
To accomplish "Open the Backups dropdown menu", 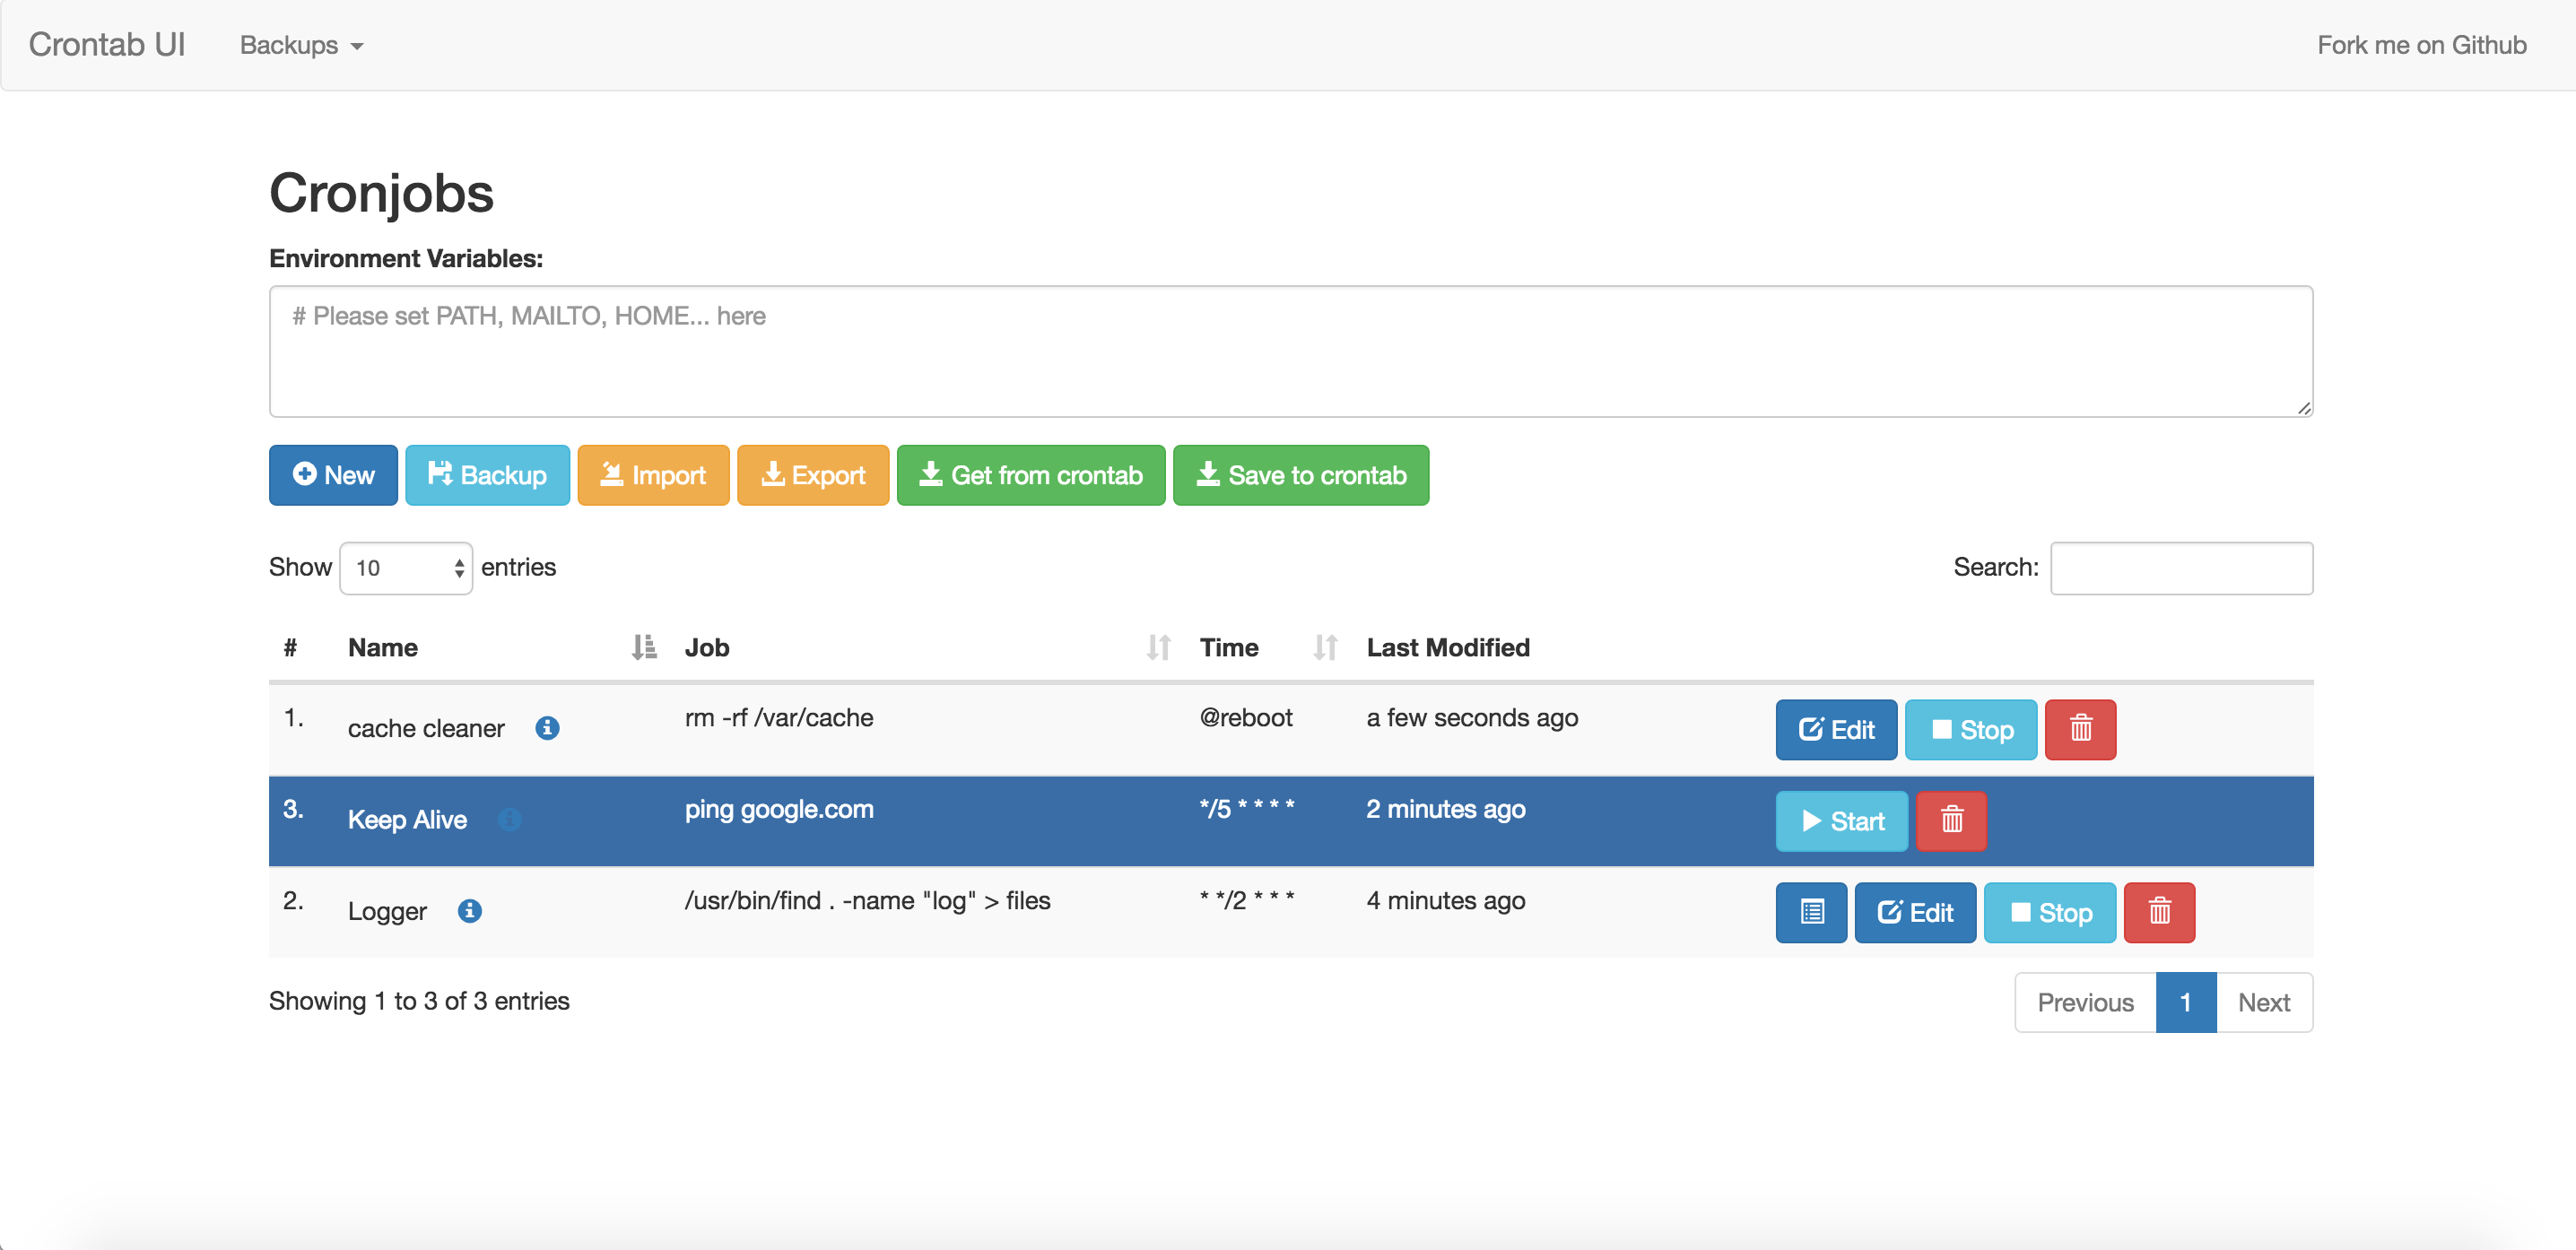I will point(301,45).
